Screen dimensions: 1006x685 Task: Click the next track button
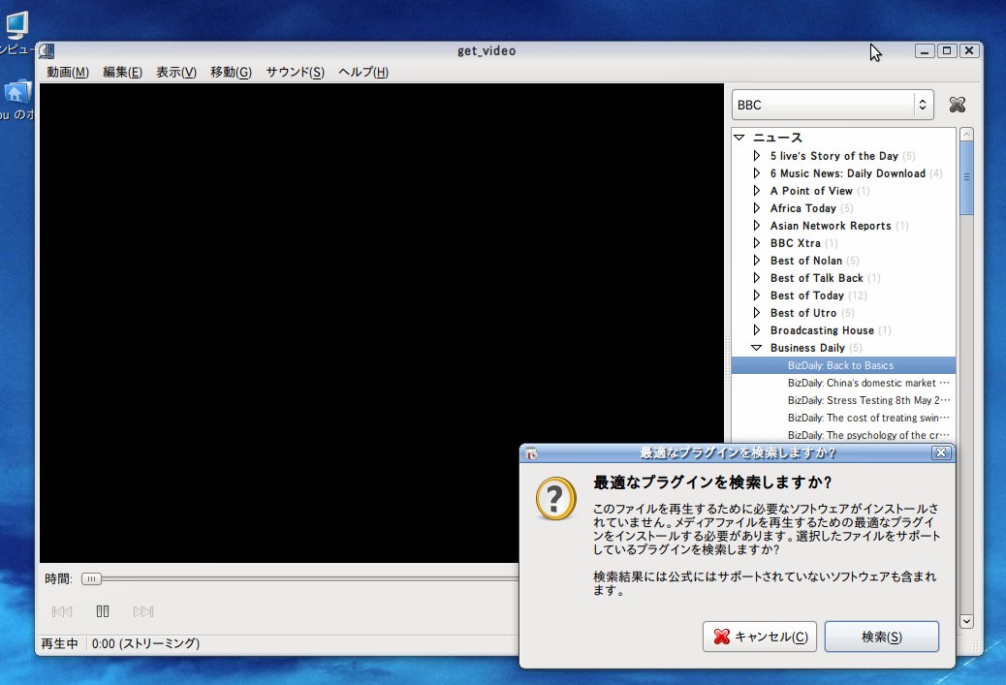pos(143,611)
